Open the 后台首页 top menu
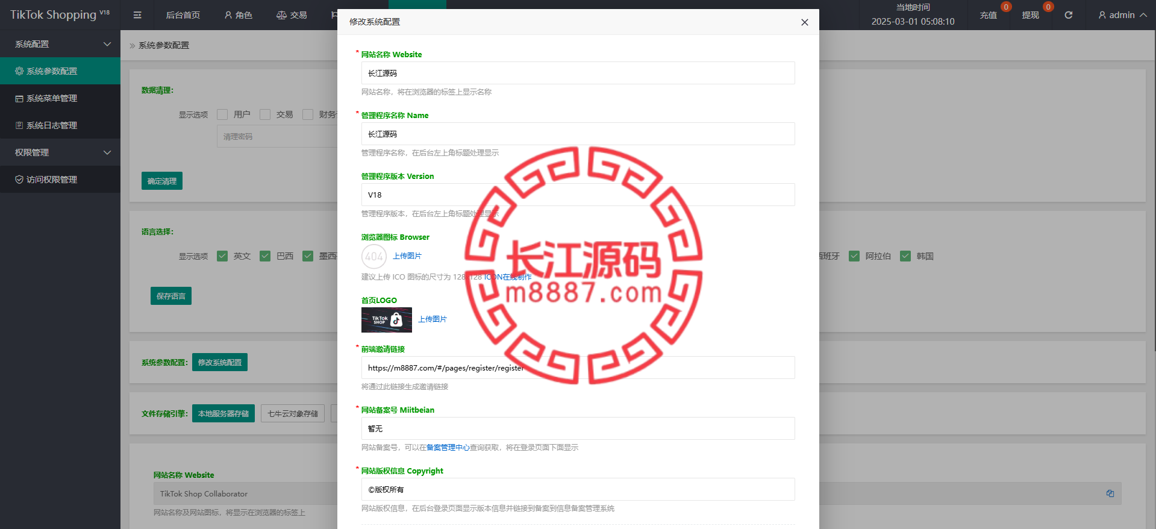This screenshot has height=529, width=1156. 183,15
